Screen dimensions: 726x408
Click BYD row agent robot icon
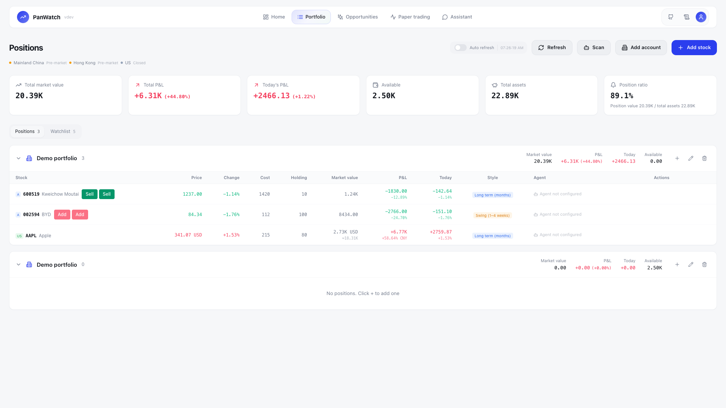tap(535, 215)
